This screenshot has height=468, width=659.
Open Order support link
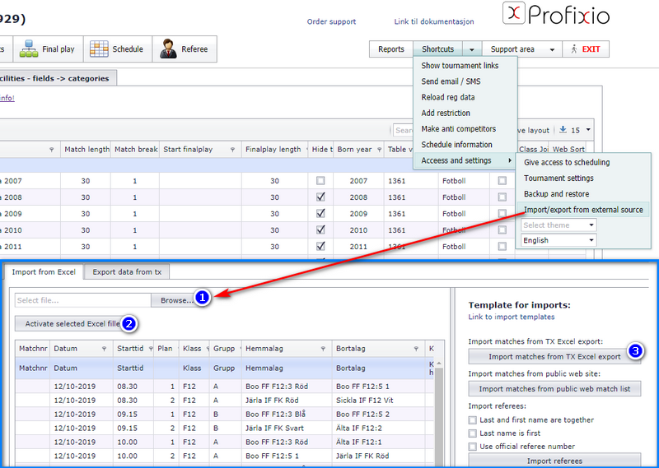(331, 21)
